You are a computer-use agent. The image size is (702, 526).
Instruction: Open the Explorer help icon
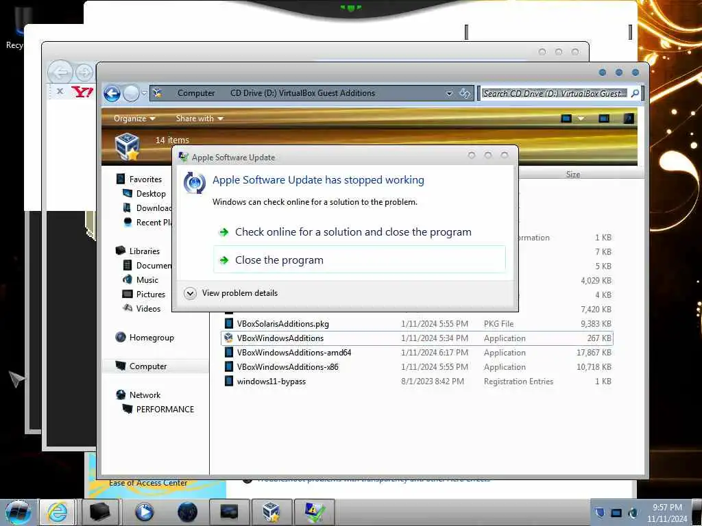coord(629,118)
